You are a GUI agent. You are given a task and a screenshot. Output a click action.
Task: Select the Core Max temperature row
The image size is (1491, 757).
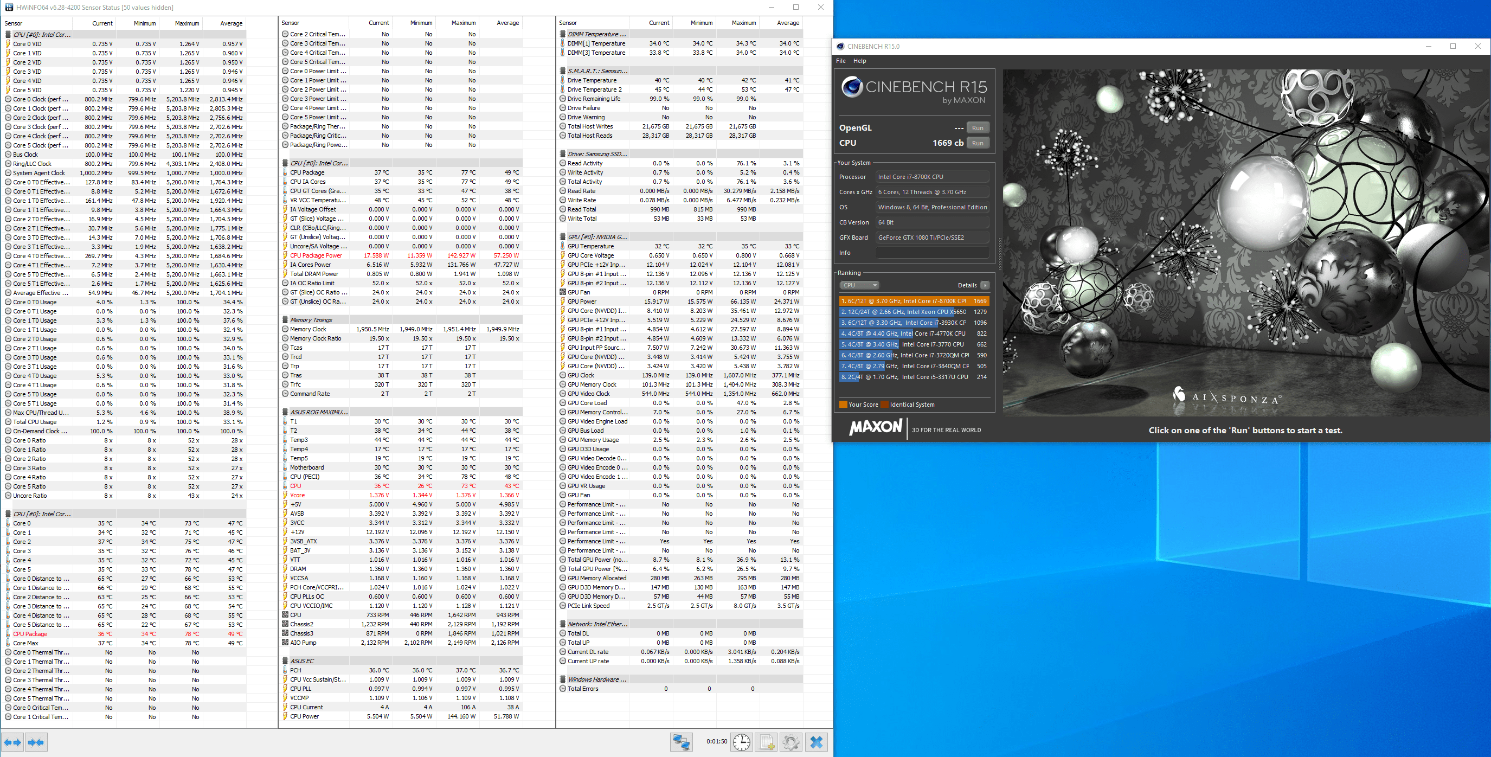(124, 643)
